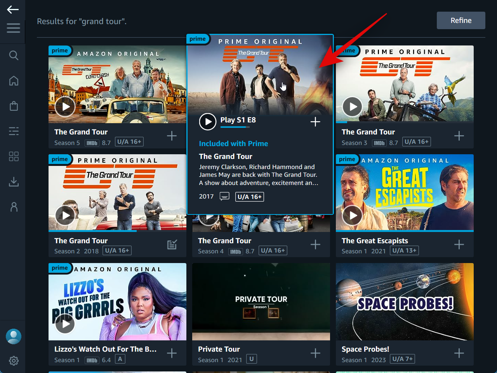Screen dimensions: 497x373
Task: Play Lizzo's Watch Out For The Big Grrrls
Action: point(65,324)
